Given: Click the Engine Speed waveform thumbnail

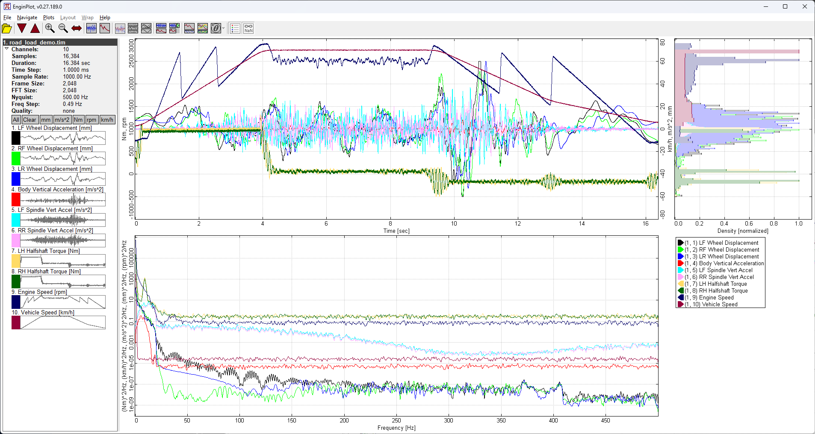Looking at the screenshot, I should pyautogui.click(x=63, y=302).
